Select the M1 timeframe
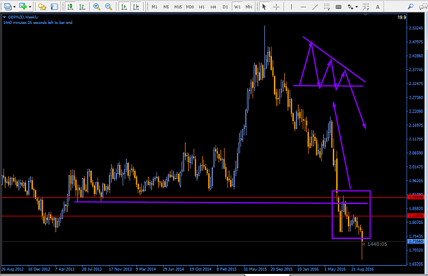Viewport: 428px width, 276px height. point(155,7)
